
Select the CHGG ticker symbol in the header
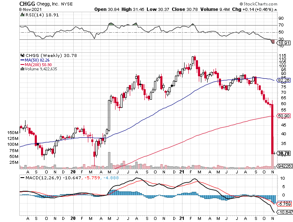pos(27,4)
